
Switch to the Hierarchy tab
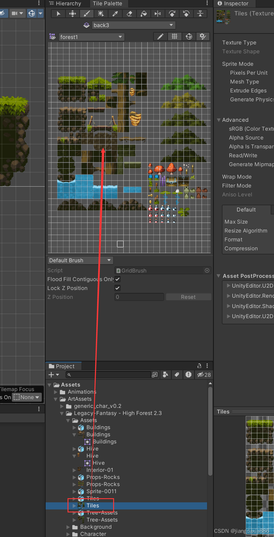65,4
